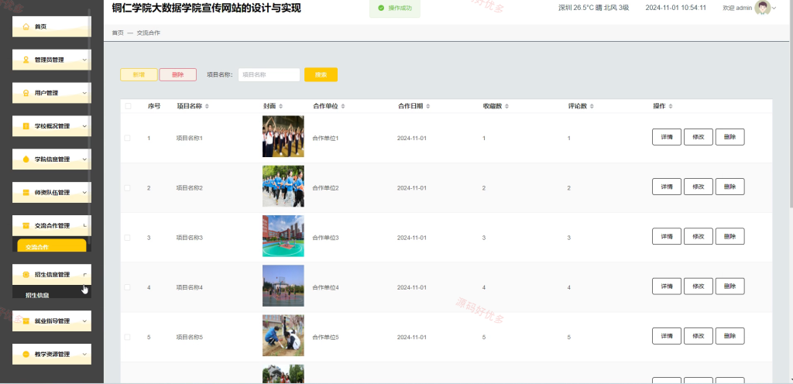Screen dimensions: 793x384
Task: Click the person icon for 管理员管理
Action: [x=26, y=60]
